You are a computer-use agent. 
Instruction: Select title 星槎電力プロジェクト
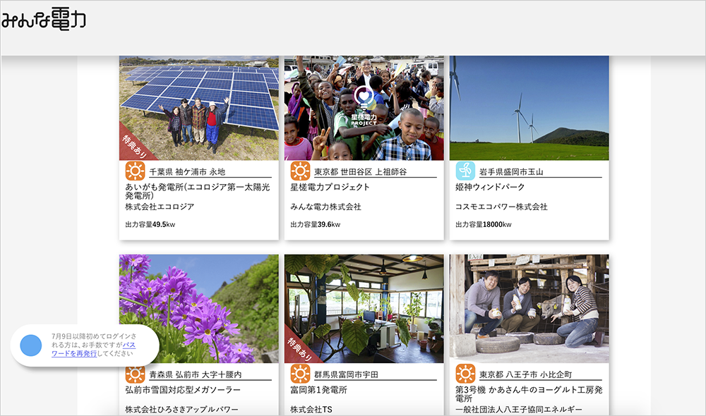pos(330,187)
